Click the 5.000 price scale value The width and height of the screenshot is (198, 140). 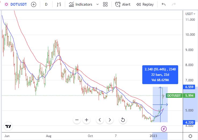click(189, 110)
